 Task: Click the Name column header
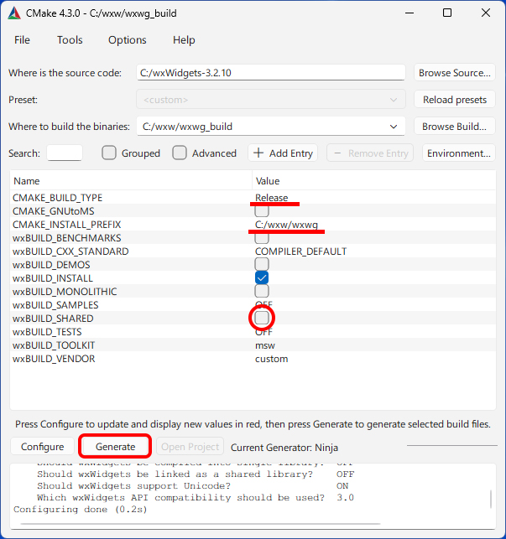[131, 181]
